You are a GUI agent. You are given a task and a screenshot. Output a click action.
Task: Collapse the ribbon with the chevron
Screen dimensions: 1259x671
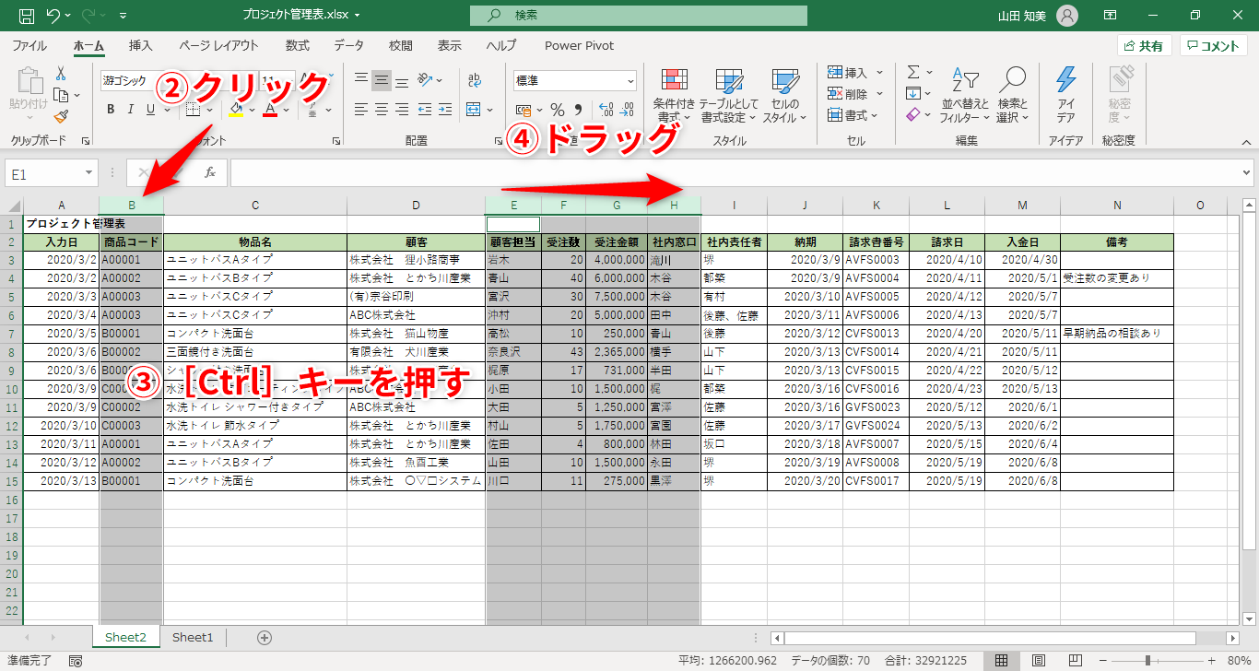pos(1247,142)
